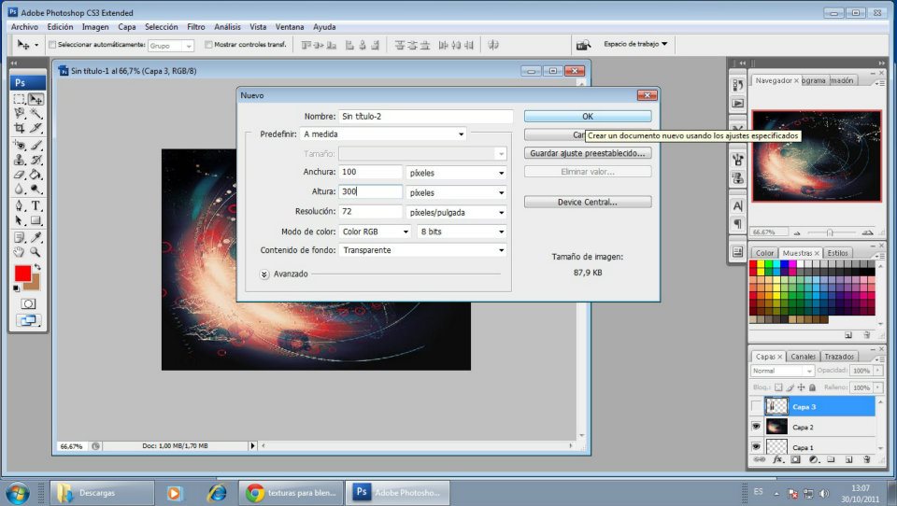Select the Brush tool
The image size is (897, 506).
(x=36, y=146)
